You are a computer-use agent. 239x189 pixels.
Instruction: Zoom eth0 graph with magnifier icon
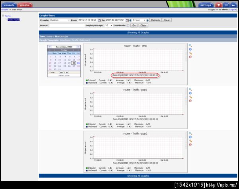[x=190, y=45]
